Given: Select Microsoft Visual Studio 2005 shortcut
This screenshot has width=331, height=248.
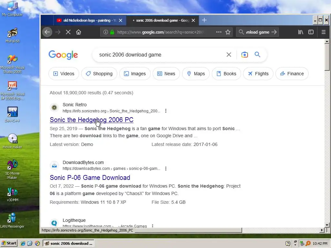Looking at the screenshot, I should (x=12, y=64).
